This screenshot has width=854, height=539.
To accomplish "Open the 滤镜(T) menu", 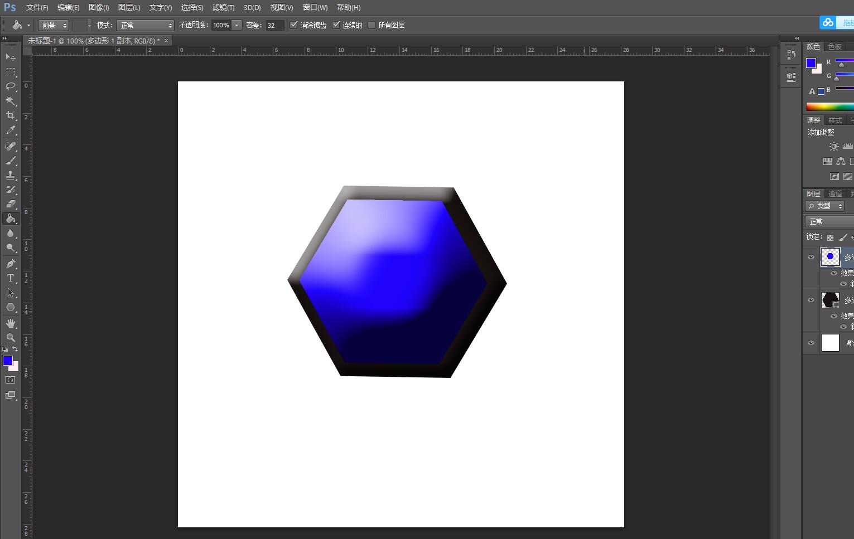I will (223, 7).
